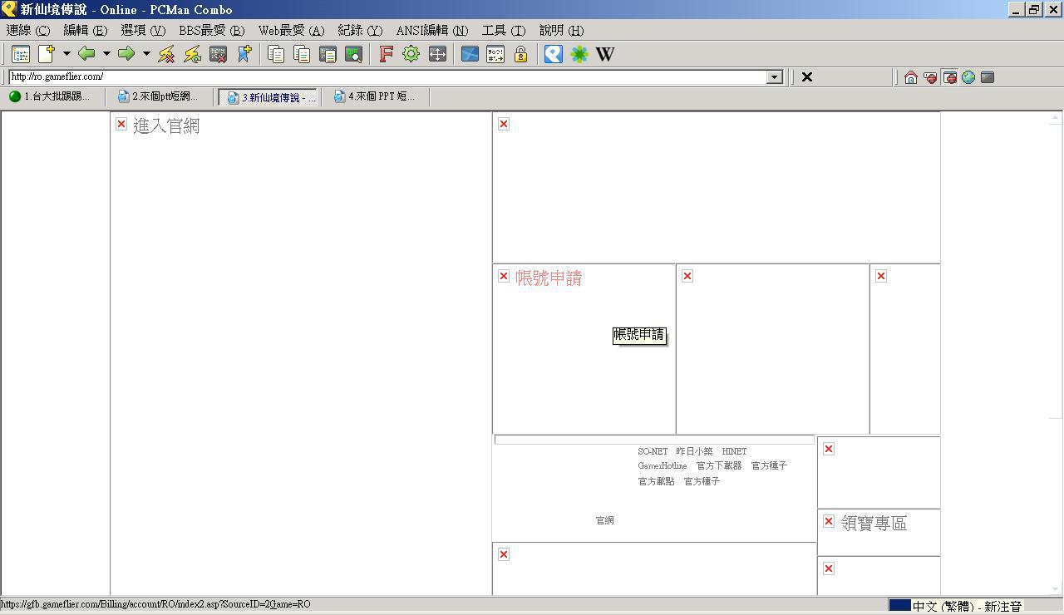
Task: Go to home page house icon
Action: pos(911,77)
